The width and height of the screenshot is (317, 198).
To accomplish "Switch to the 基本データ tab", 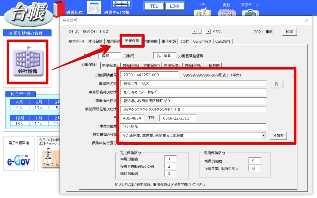I will pyautogui.click(x=77, y=41).
